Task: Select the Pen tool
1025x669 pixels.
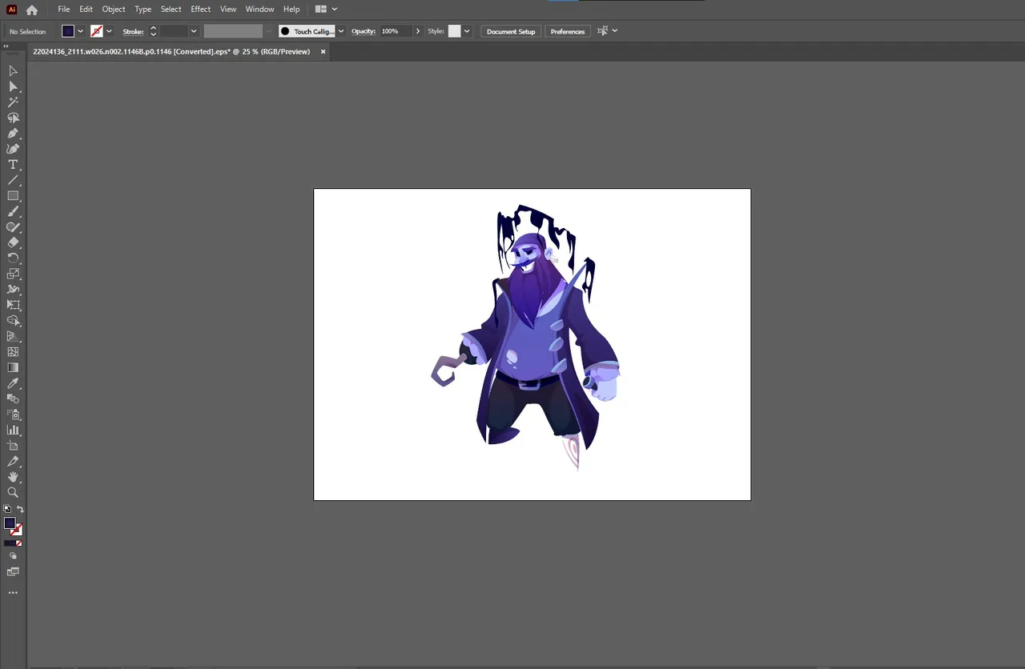Action: click(13, 133)
